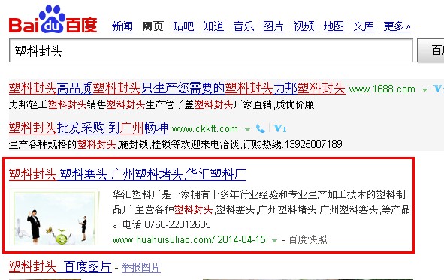Click 华汇塑料厂 result thumbnail image

(x=55, y=218)
